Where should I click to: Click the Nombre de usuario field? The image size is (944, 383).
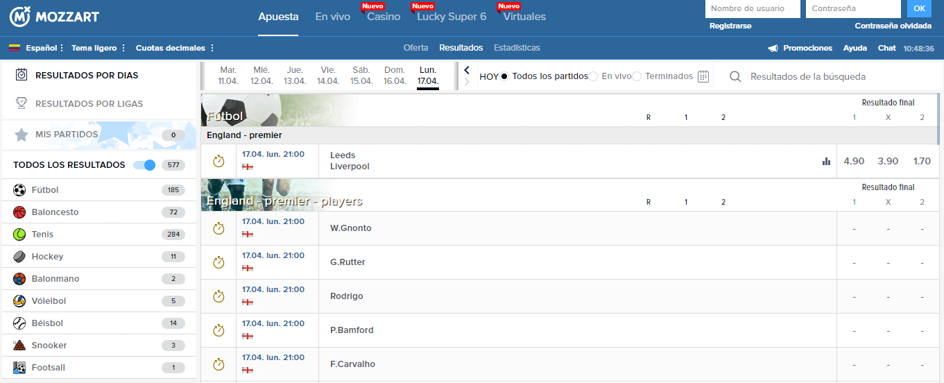click(752, 9)
